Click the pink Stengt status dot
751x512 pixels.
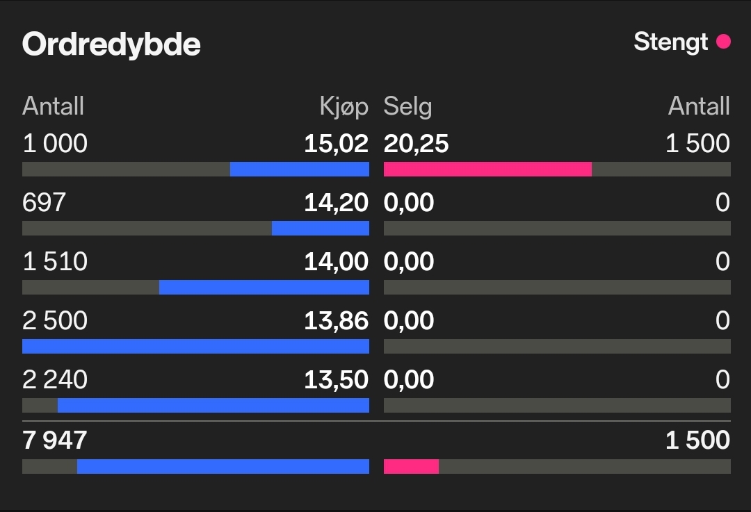coord(723,42)
